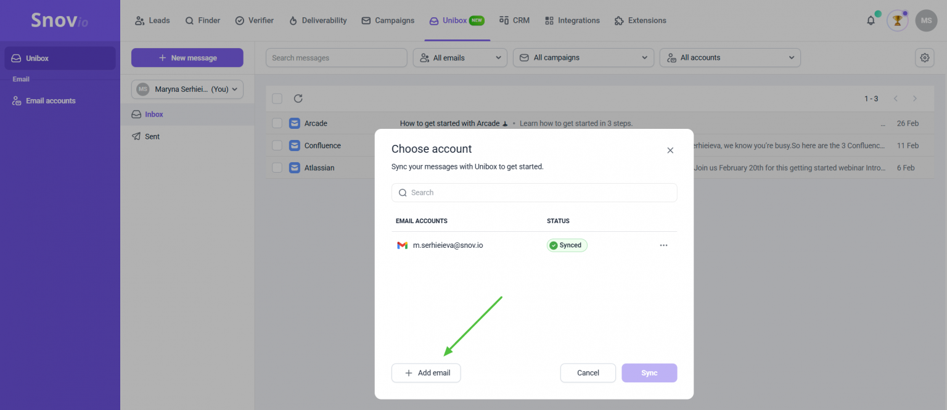Click the STATUS column header

pyautogui.click(x=558, y=221)
